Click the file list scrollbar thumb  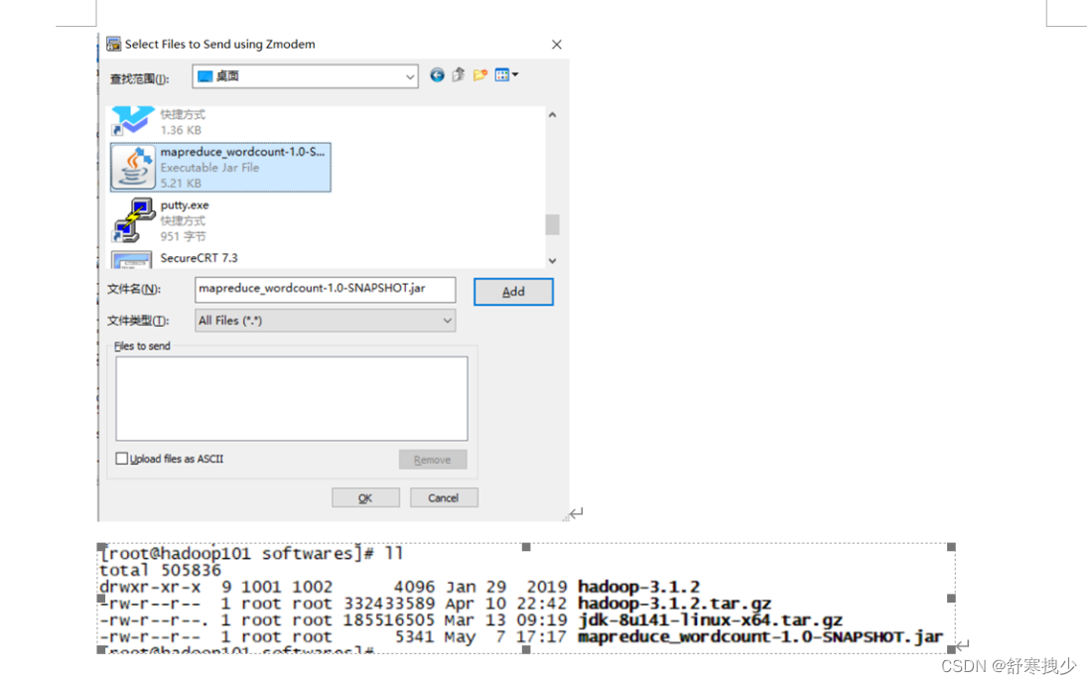coord(552,224)
